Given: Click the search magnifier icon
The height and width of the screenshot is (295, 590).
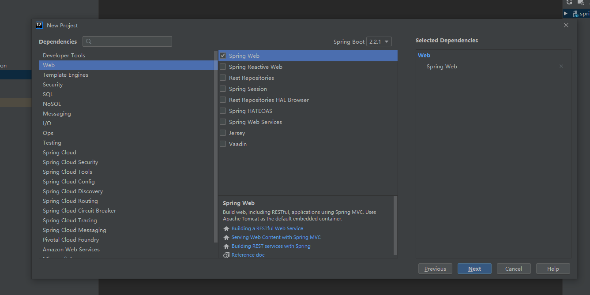Looking at the screenshot, I should (89, 41).
